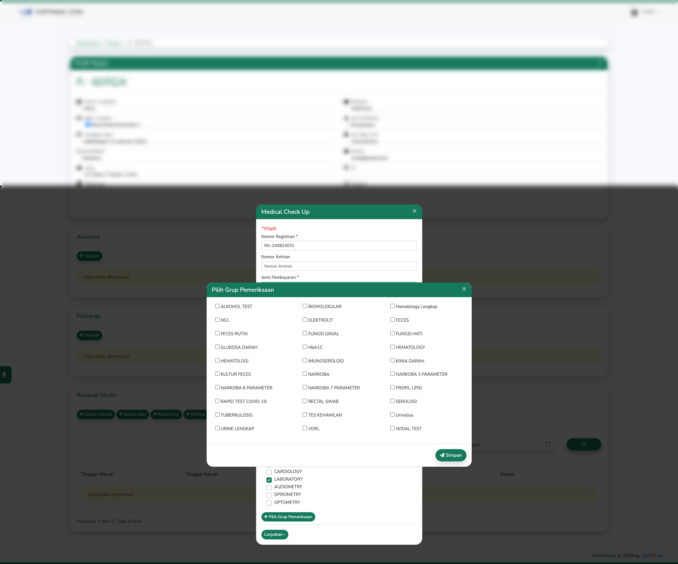Click the Nomor Antrian input field
The width and height of the screenshot is (678, 564).
coord(339,266)
